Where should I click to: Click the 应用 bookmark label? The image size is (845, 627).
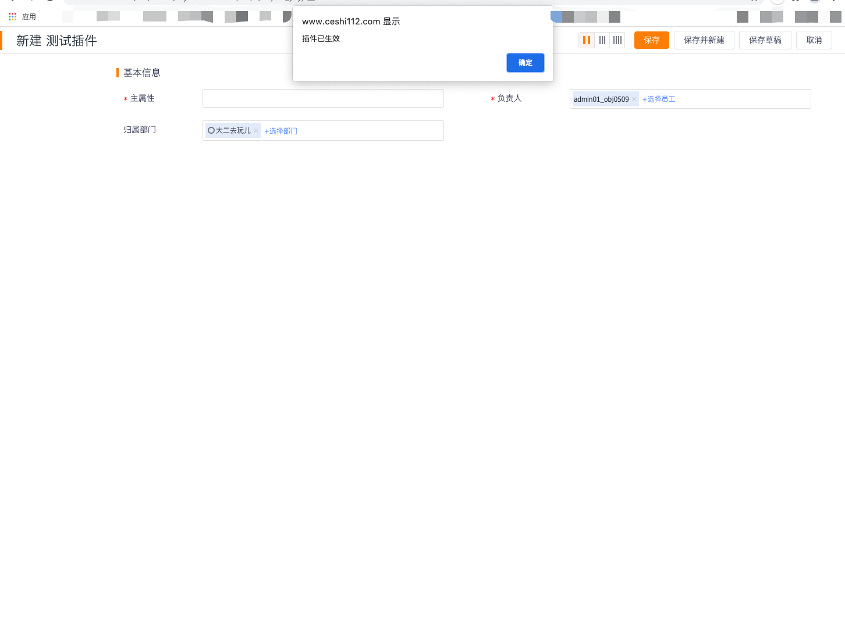[x=29, y=17]
